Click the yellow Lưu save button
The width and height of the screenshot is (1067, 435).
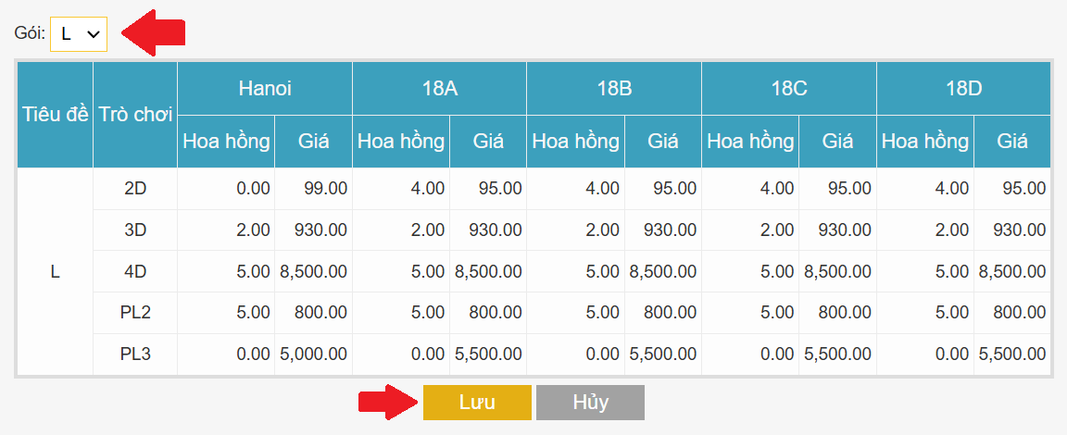pos(477,403)
